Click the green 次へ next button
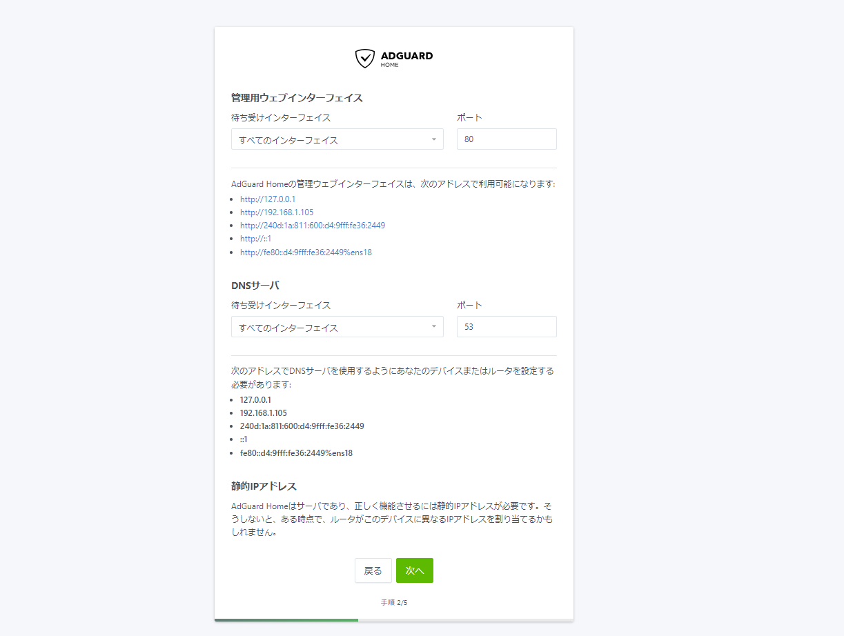Viewport: 844px width, 636px height. [415, 570]
